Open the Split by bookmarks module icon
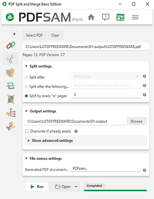Screen dimensions: 154x199 11,113
